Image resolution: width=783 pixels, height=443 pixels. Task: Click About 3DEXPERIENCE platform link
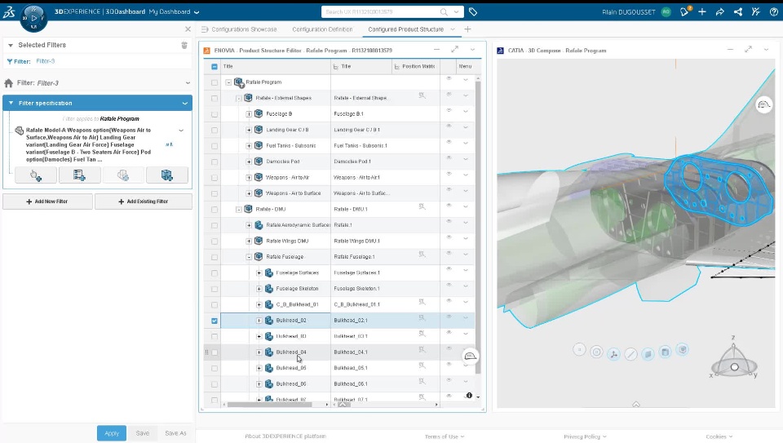coord(285,436)
